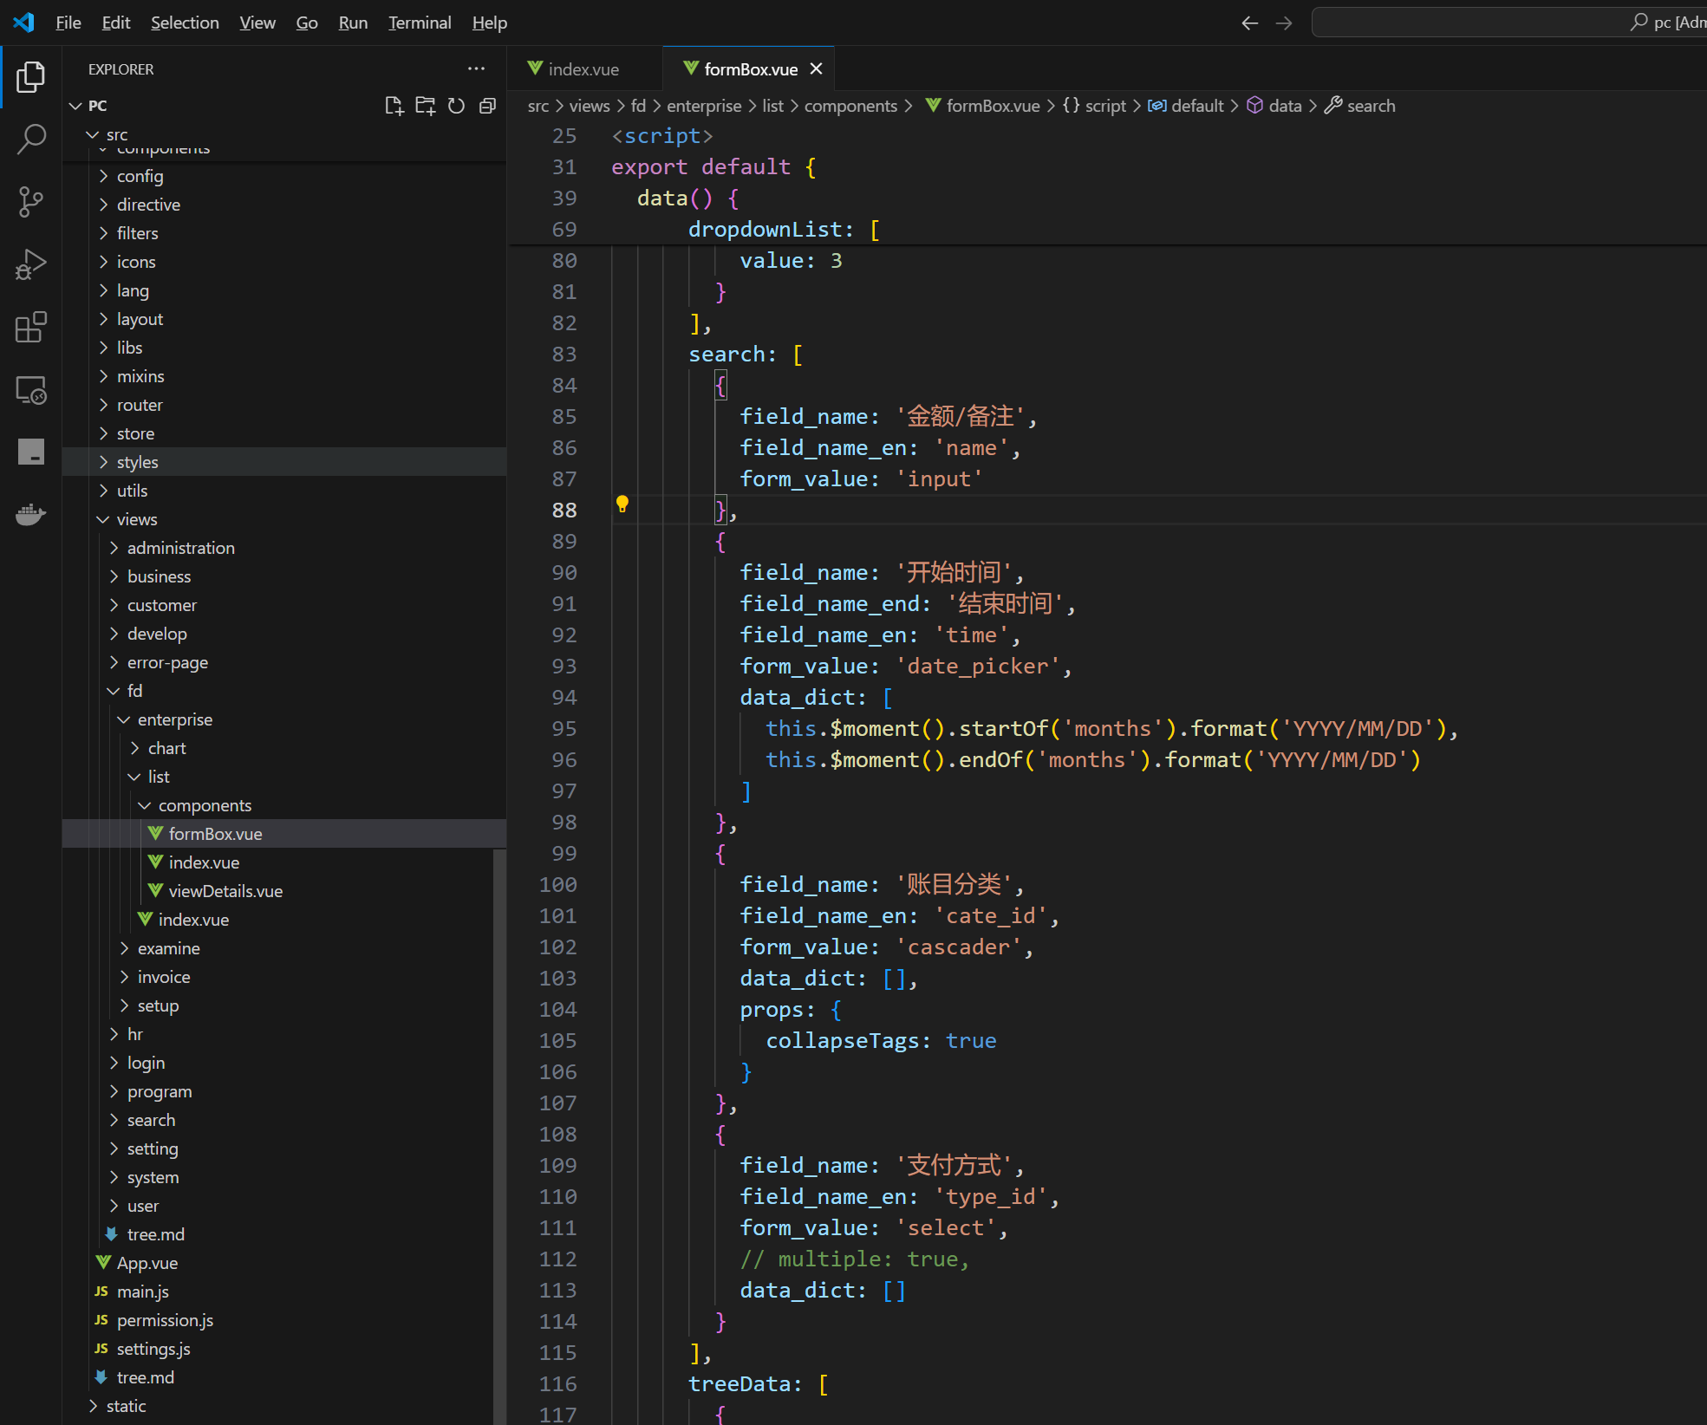Click the VS Code logo icon
Image resolution: width=1707 pixels, height=1425 pixels.
pos(23,22)
